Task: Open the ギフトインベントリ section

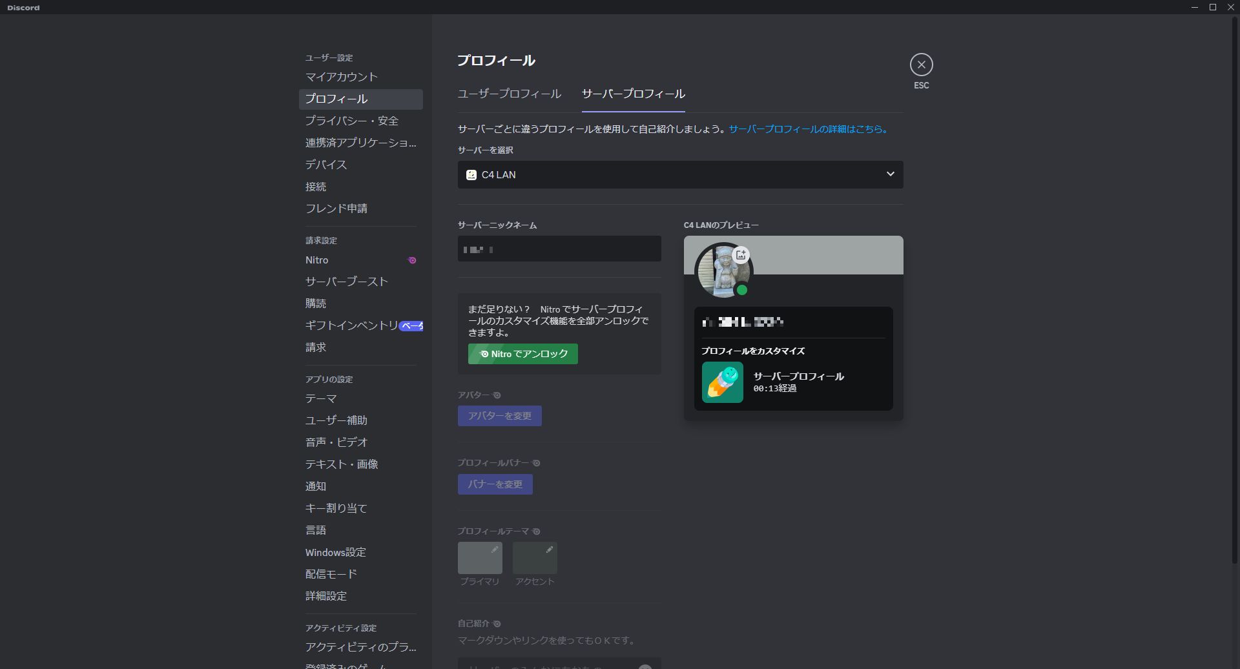Action: pyautogui.click(x=351, y=325)
